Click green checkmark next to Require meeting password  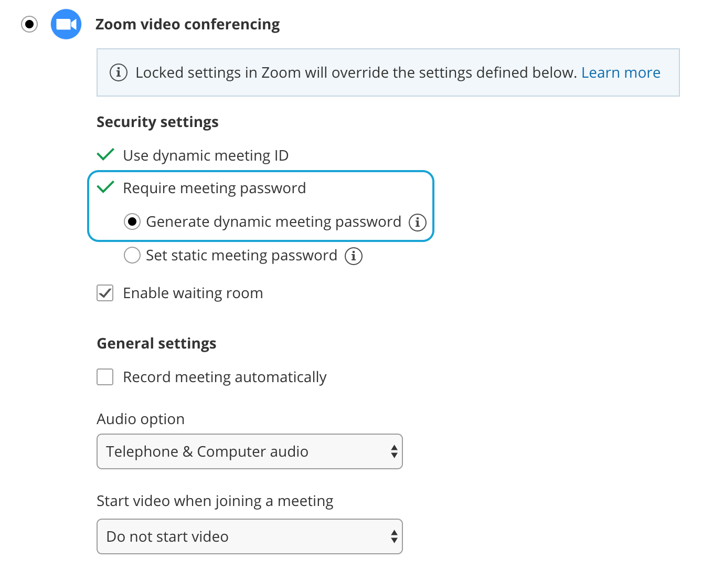coord(105,187)
